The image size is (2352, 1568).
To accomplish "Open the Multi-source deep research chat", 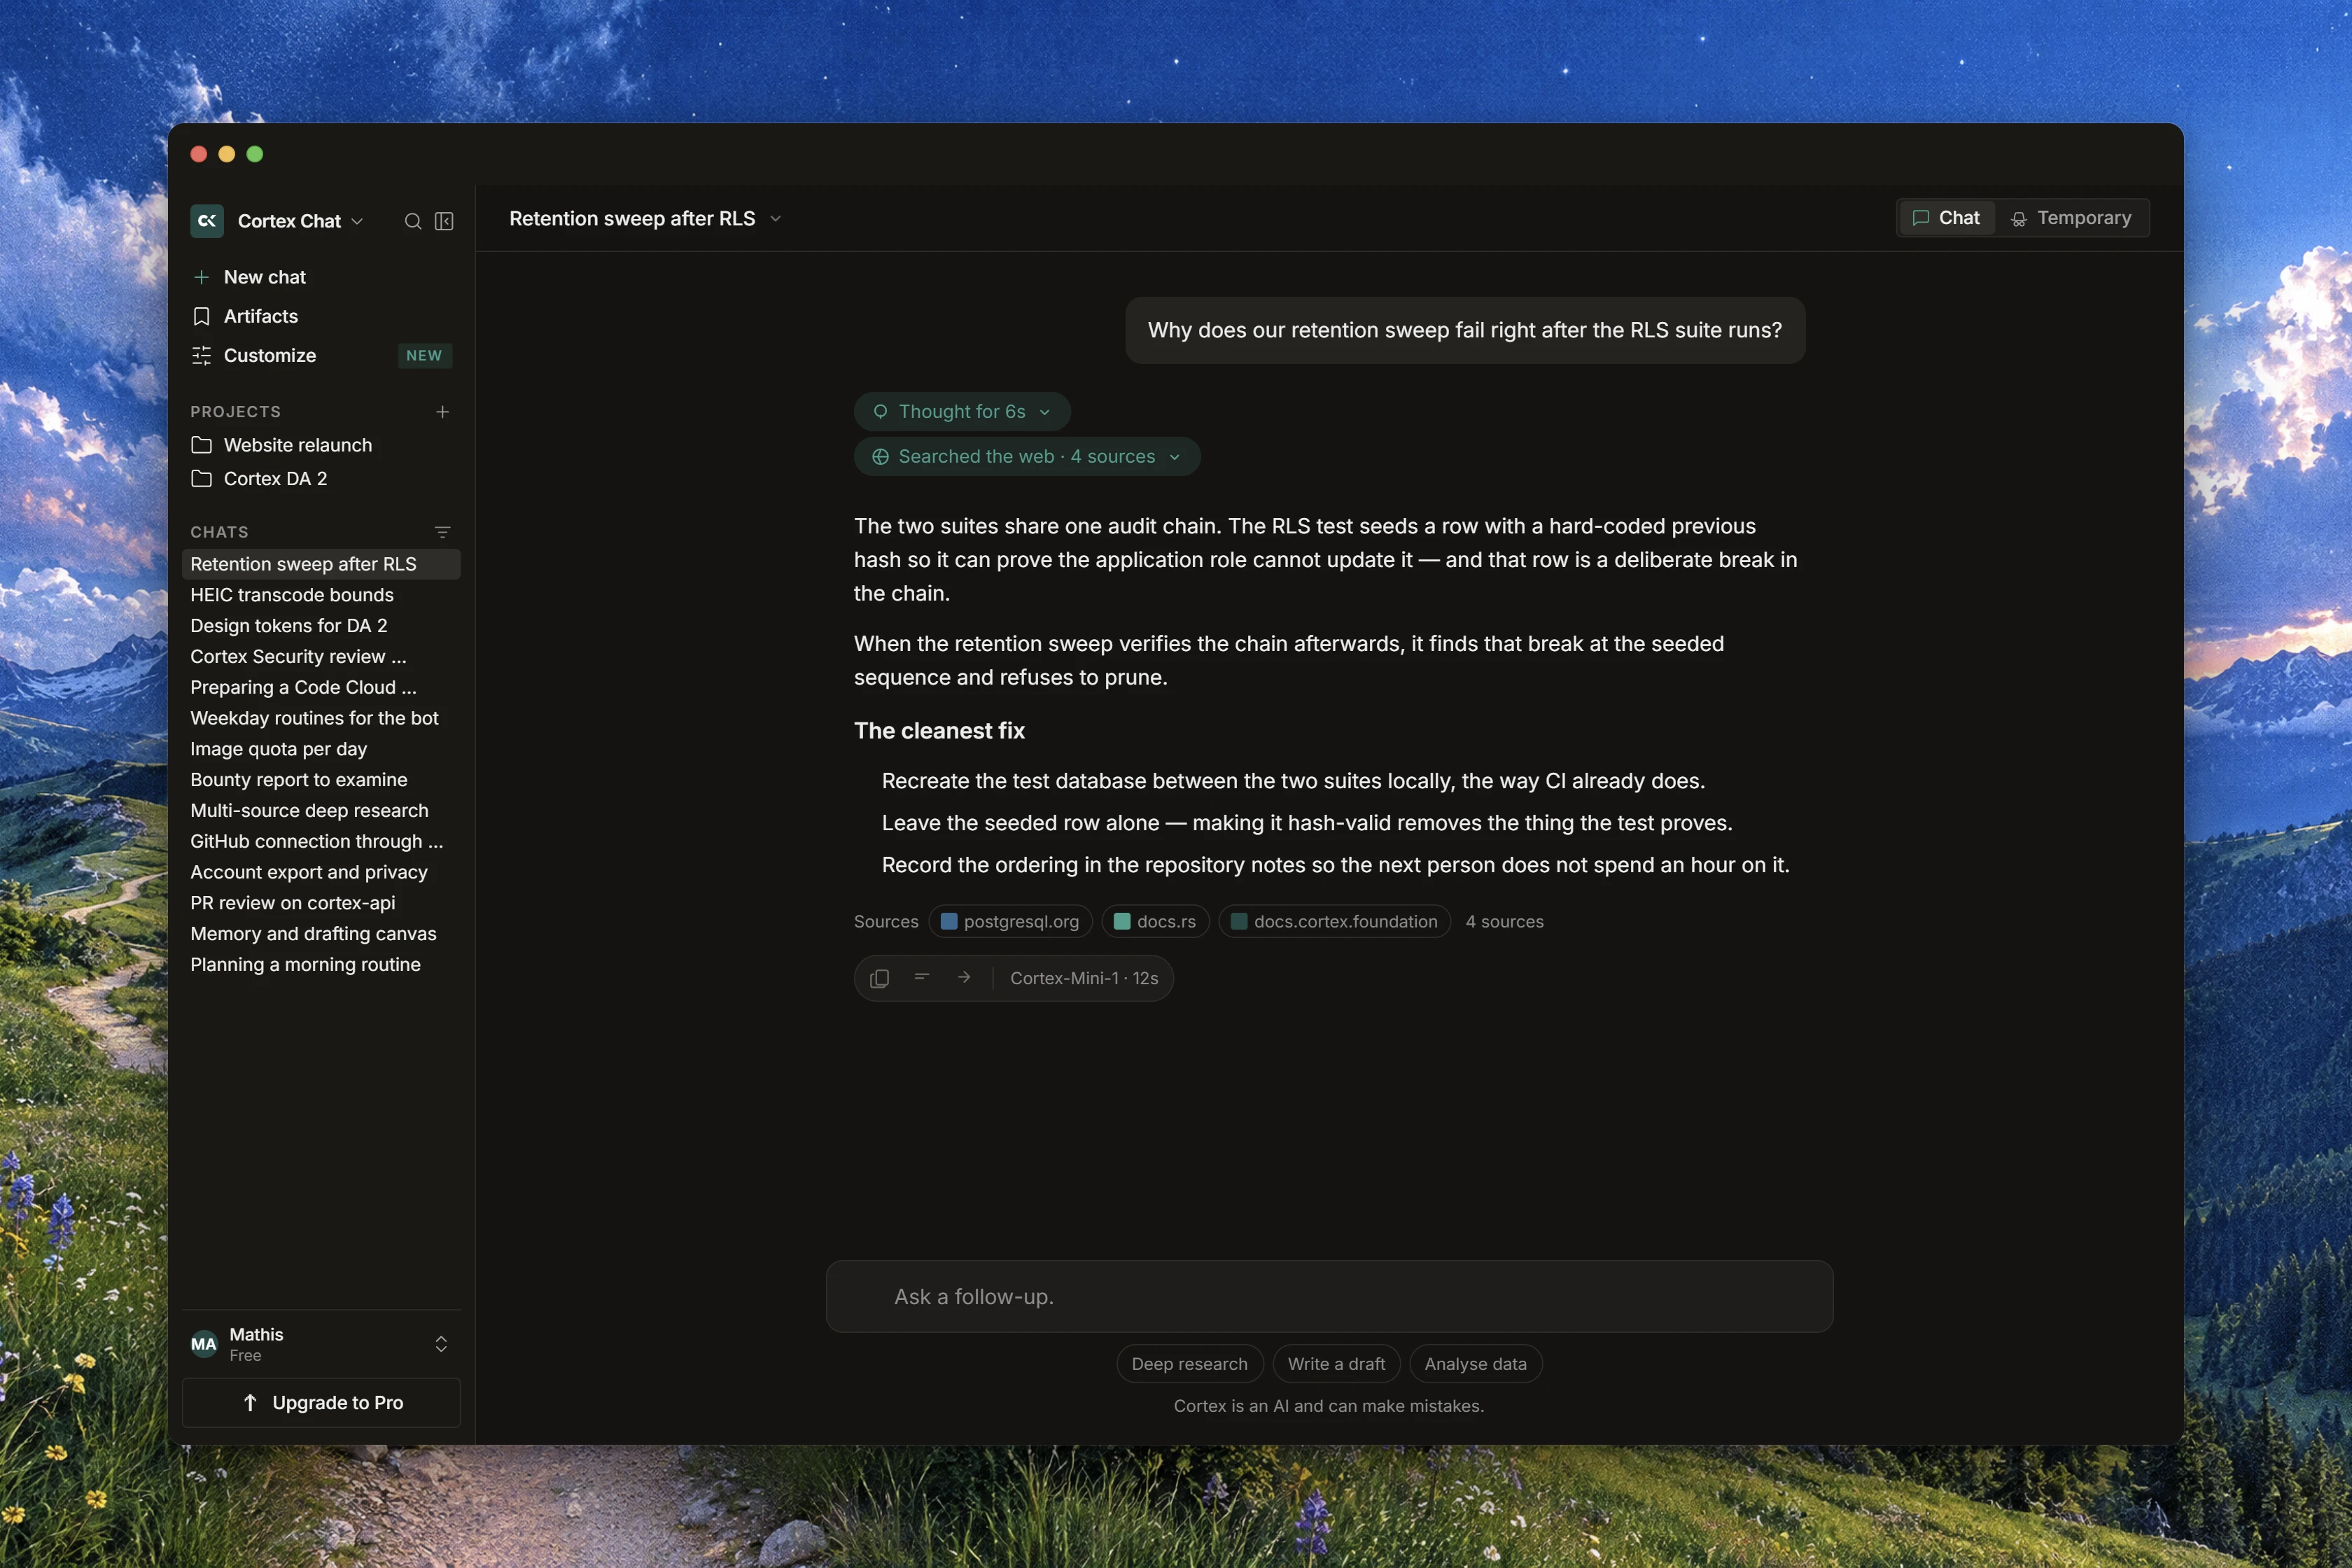I will [x=321, y=810].
